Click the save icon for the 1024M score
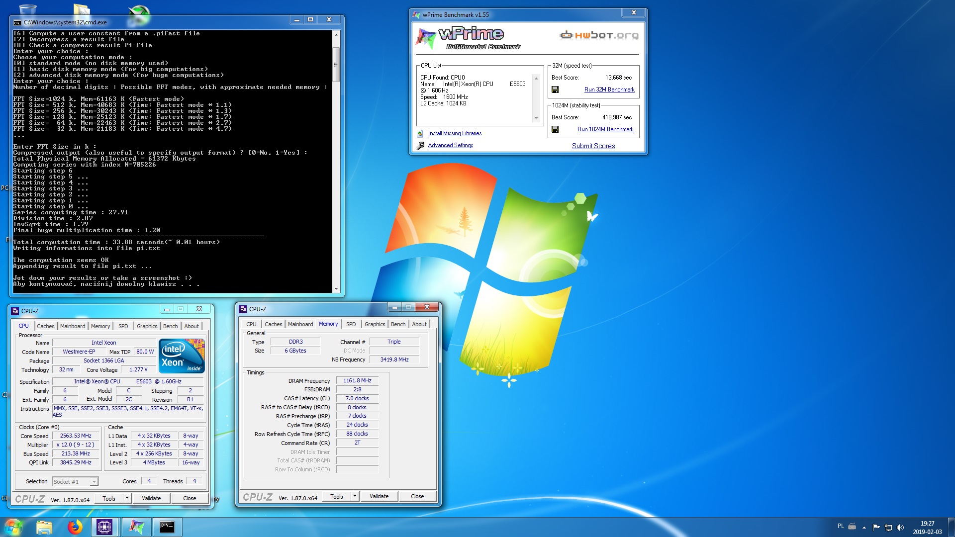This screenshot has width=955, height=537. (555, 129)
